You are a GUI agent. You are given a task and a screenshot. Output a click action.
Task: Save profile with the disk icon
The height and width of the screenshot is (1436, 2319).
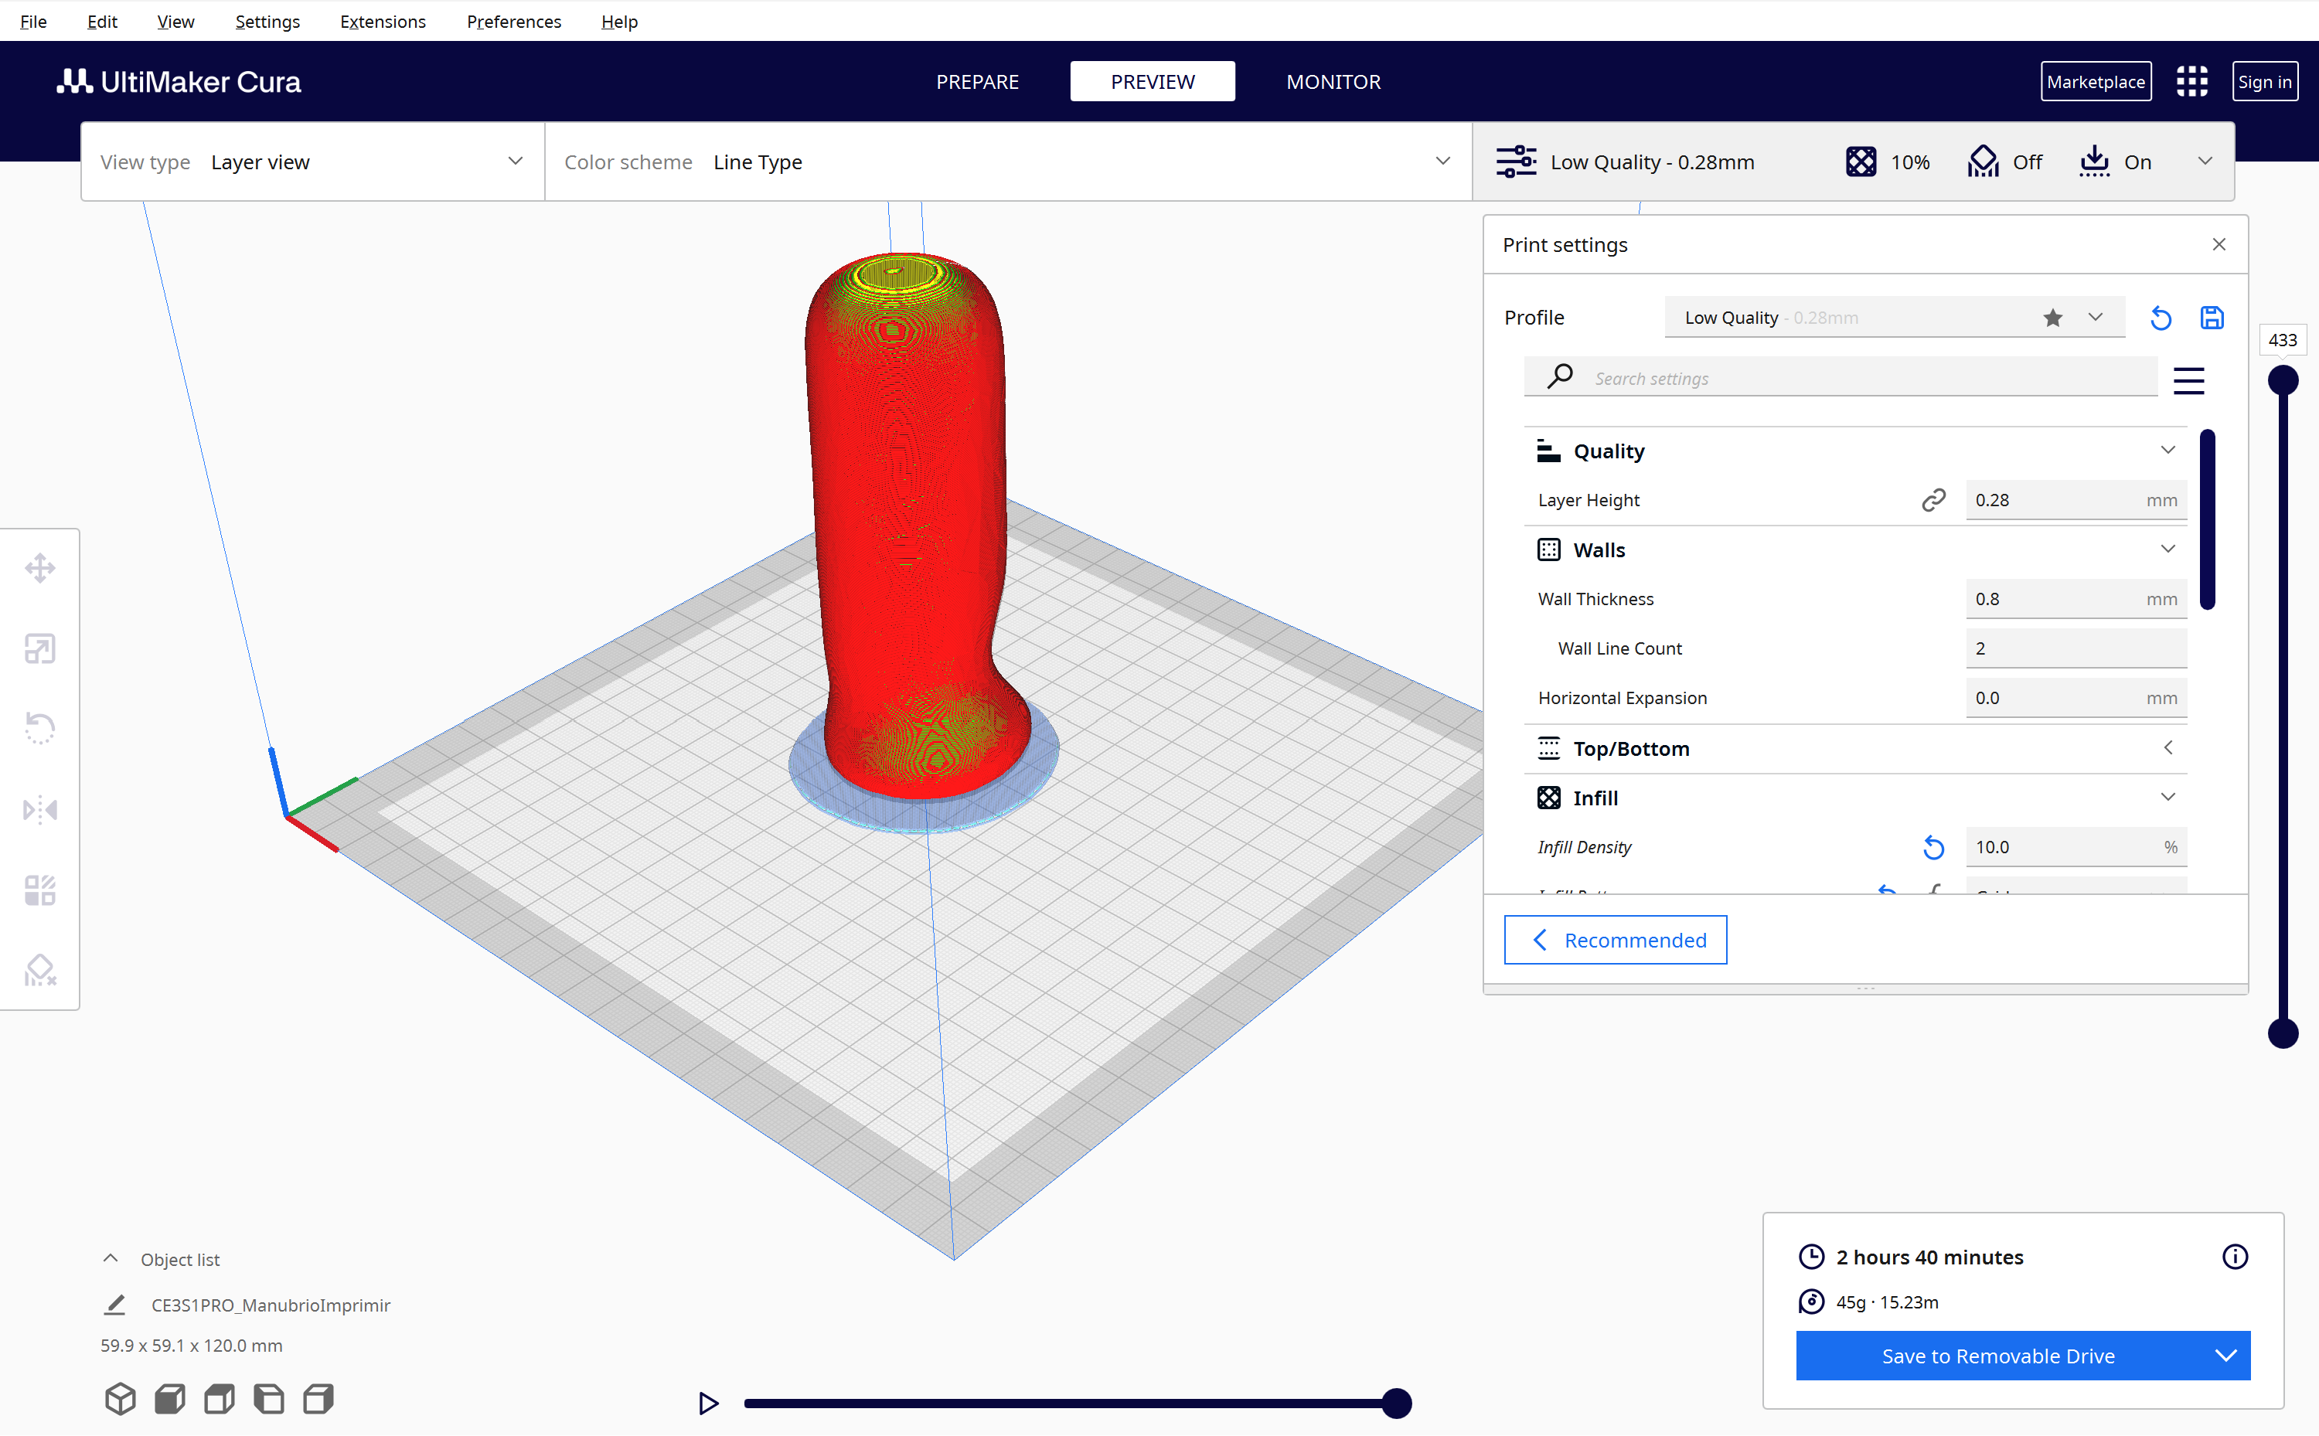pos(2212,318)
